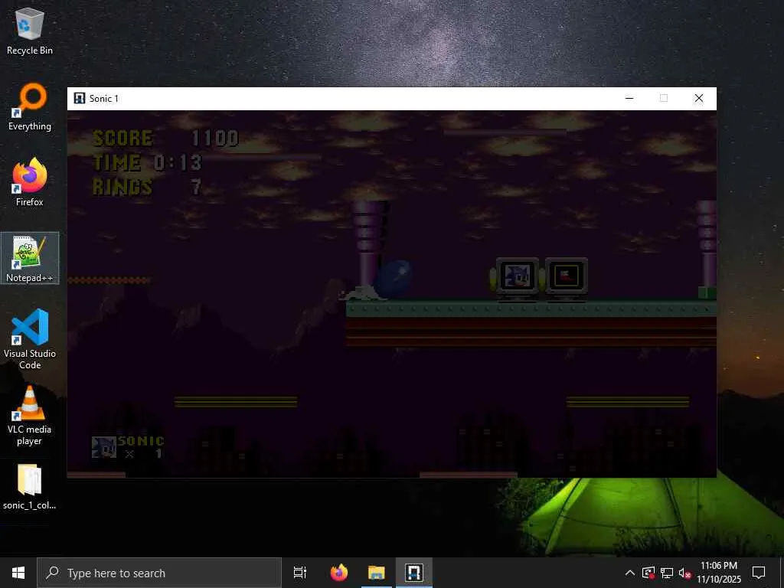Click the Sonic ball character sprite

coord(394,279)
